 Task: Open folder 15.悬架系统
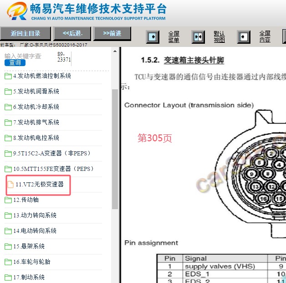29,247
